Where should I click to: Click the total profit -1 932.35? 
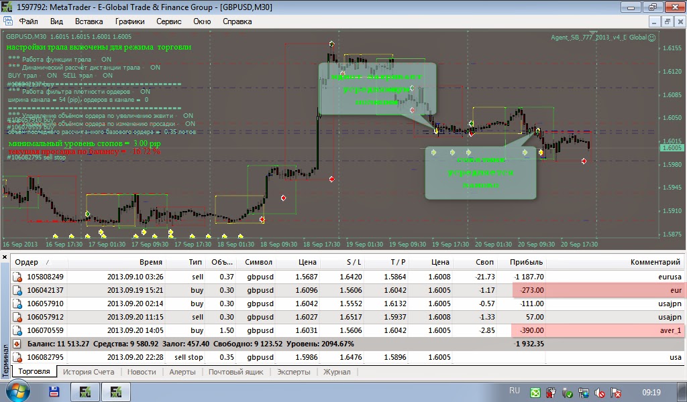(530, 344)
